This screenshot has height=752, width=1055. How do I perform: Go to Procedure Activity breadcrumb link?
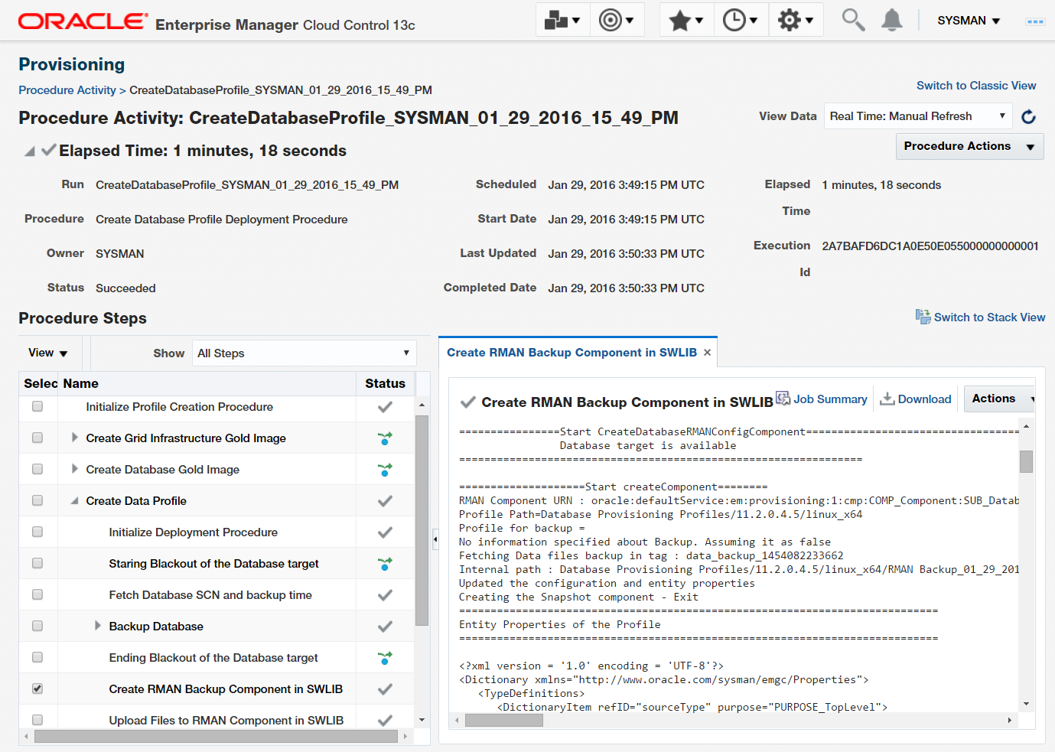pos(67,90)
